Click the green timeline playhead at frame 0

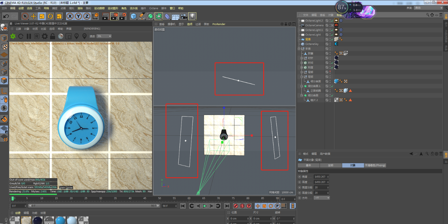[x=13, y=198]
